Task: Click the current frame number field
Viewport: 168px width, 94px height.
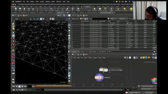Action: (29, 86)
